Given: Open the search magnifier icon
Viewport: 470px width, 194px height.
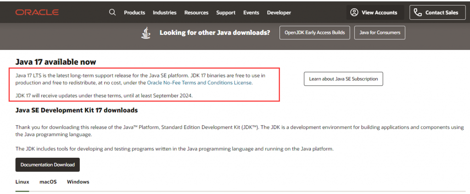Looking at the screenshot, I should pos(112,12).
